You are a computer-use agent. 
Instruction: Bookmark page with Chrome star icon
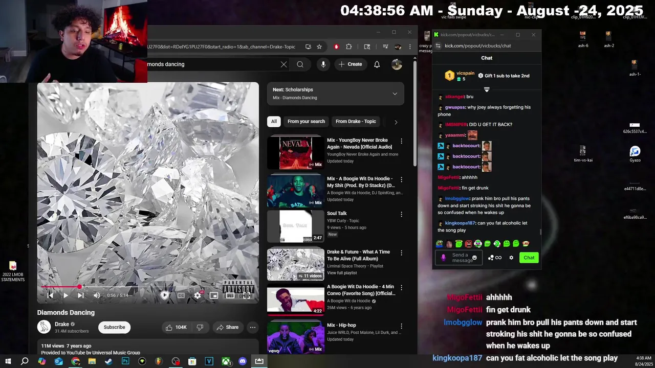pyautogui.click(x=319, y=47)
